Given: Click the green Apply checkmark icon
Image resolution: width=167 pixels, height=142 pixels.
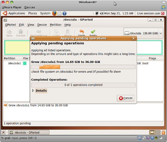Looking at the screenshot, I should [93, 32].
